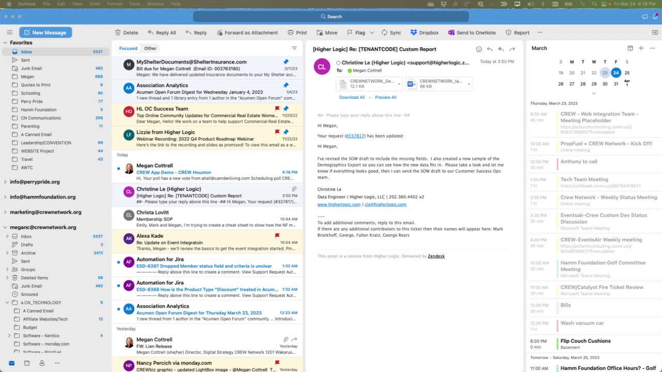Expand the Archive folder
Screen dimensions: 662x372
click(7, 253)
